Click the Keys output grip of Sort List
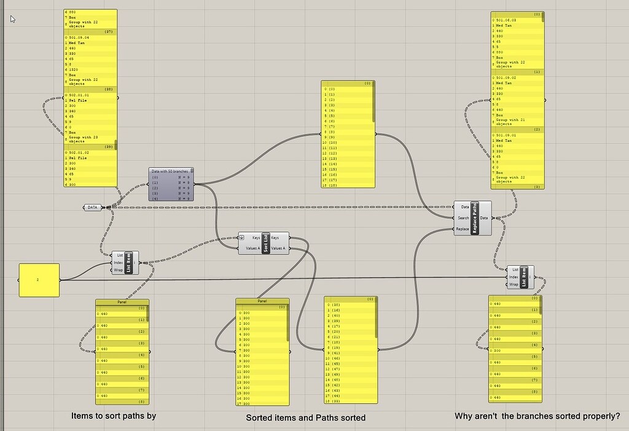The image size is (629, 431). coord(290,238)
